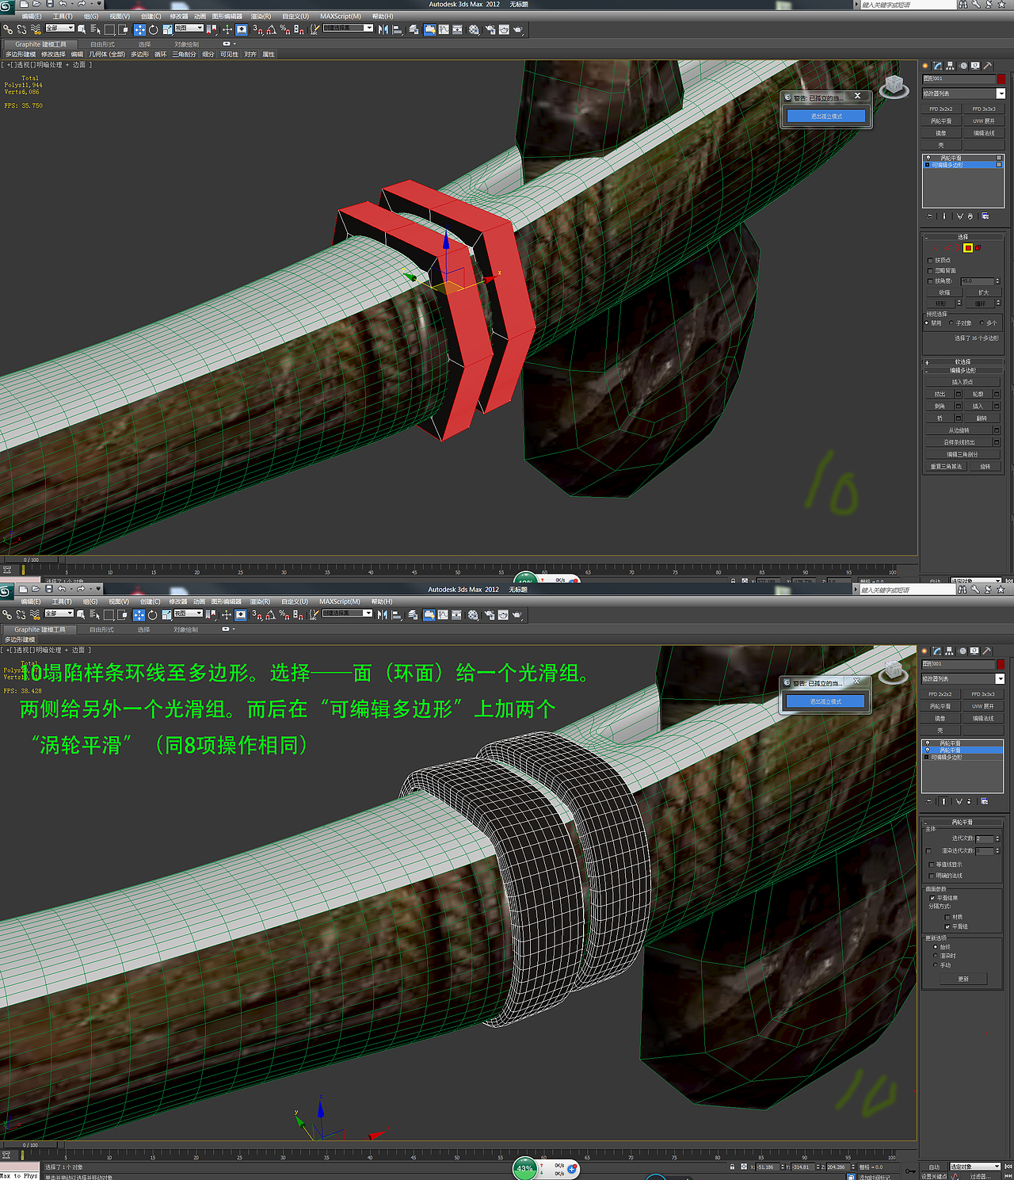
Task: Switch to Create panel tab, upper window
Action: (924, 66)
